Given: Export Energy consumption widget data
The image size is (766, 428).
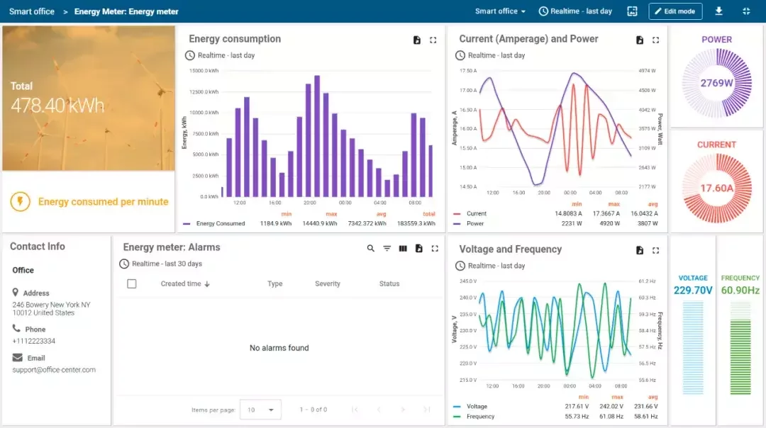Looking at the screenshot, I should (417, 40).
